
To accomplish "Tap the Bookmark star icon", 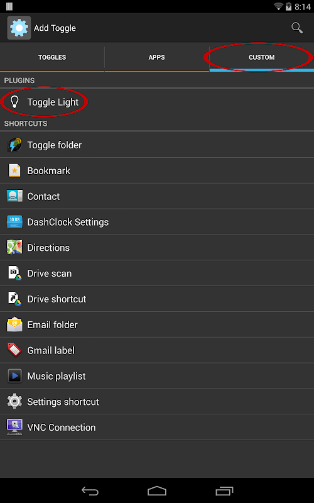I will click(x=14, y=170).
